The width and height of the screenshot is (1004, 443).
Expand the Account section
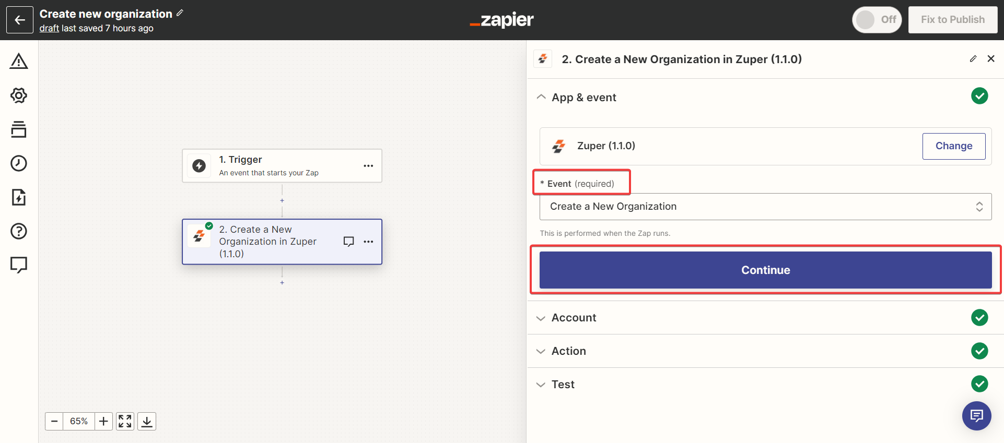pyautogui.click(x=574, y=318)
